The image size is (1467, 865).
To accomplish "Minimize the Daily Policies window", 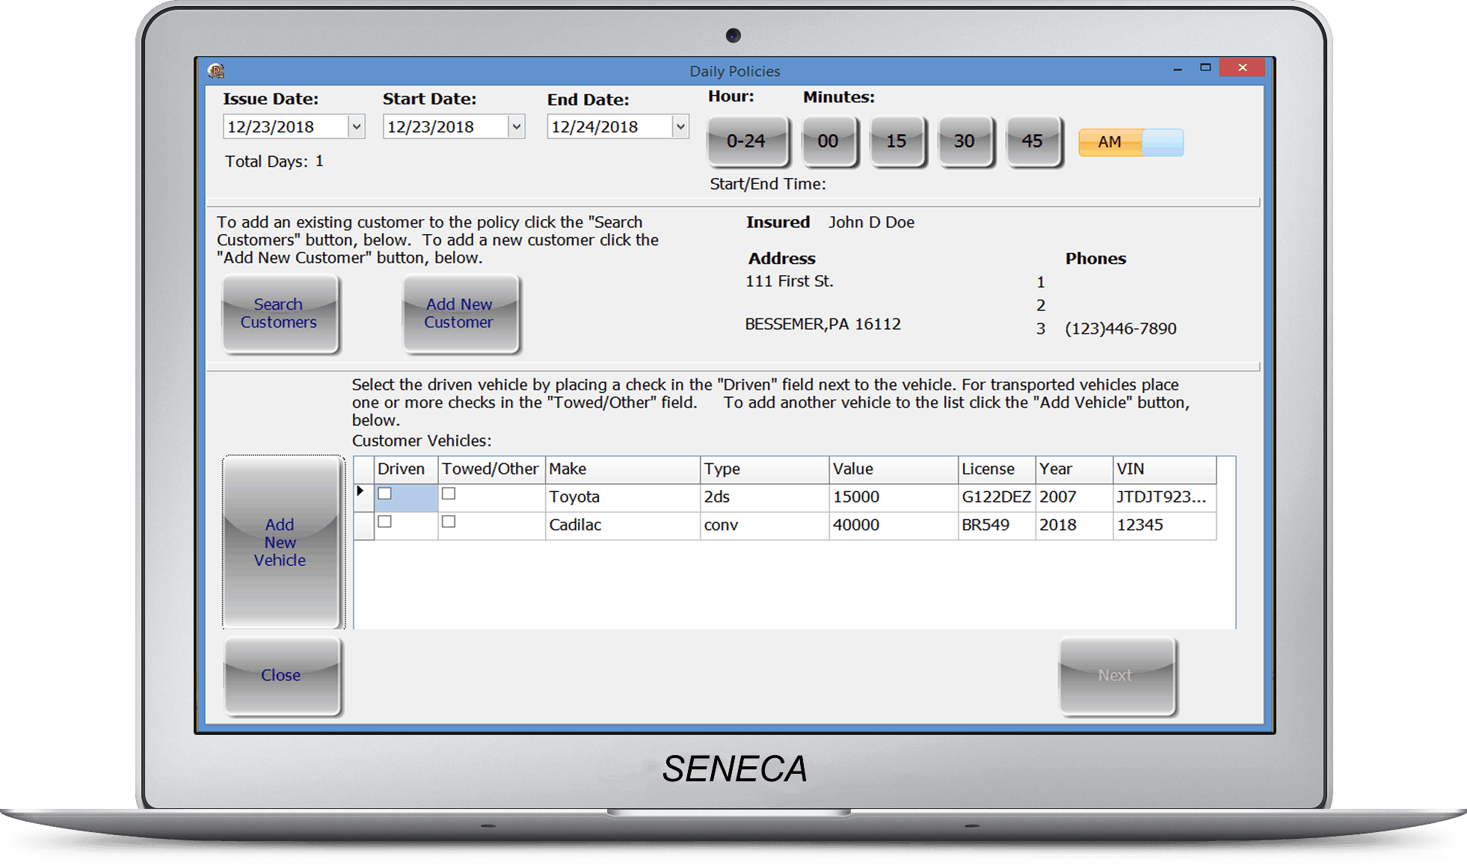I will point(1178,69).
